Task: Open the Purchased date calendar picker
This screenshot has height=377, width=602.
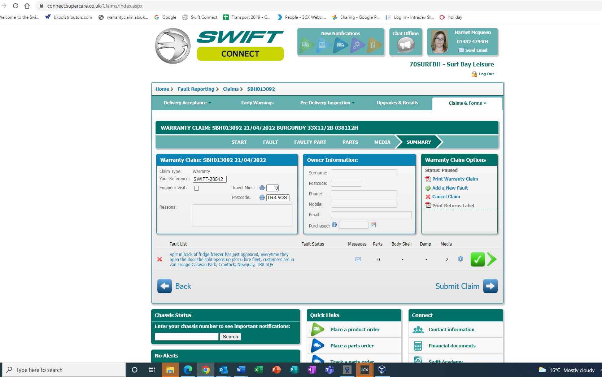Action: (x=373, y=225)
